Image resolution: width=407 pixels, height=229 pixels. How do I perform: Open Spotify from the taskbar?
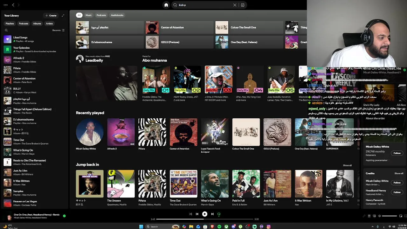(x=219, y=226)
